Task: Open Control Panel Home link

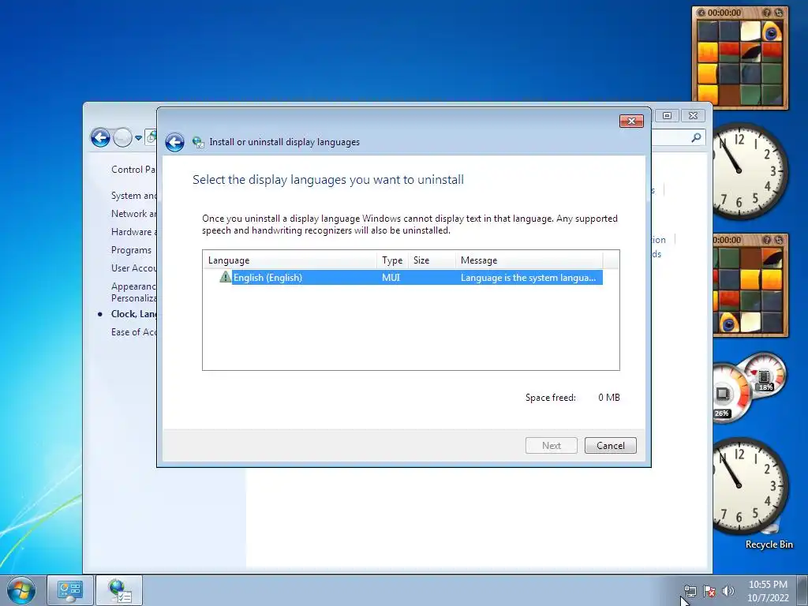Action: coord(133,170)
